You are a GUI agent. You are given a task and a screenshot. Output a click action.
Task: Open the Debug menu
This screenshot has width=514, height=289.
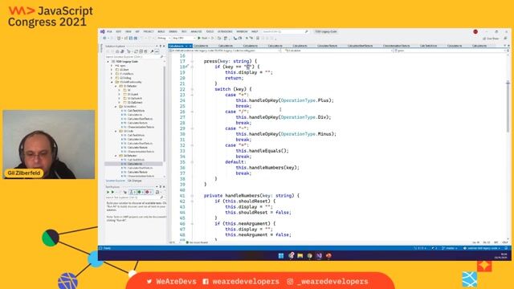pos(173,32)
